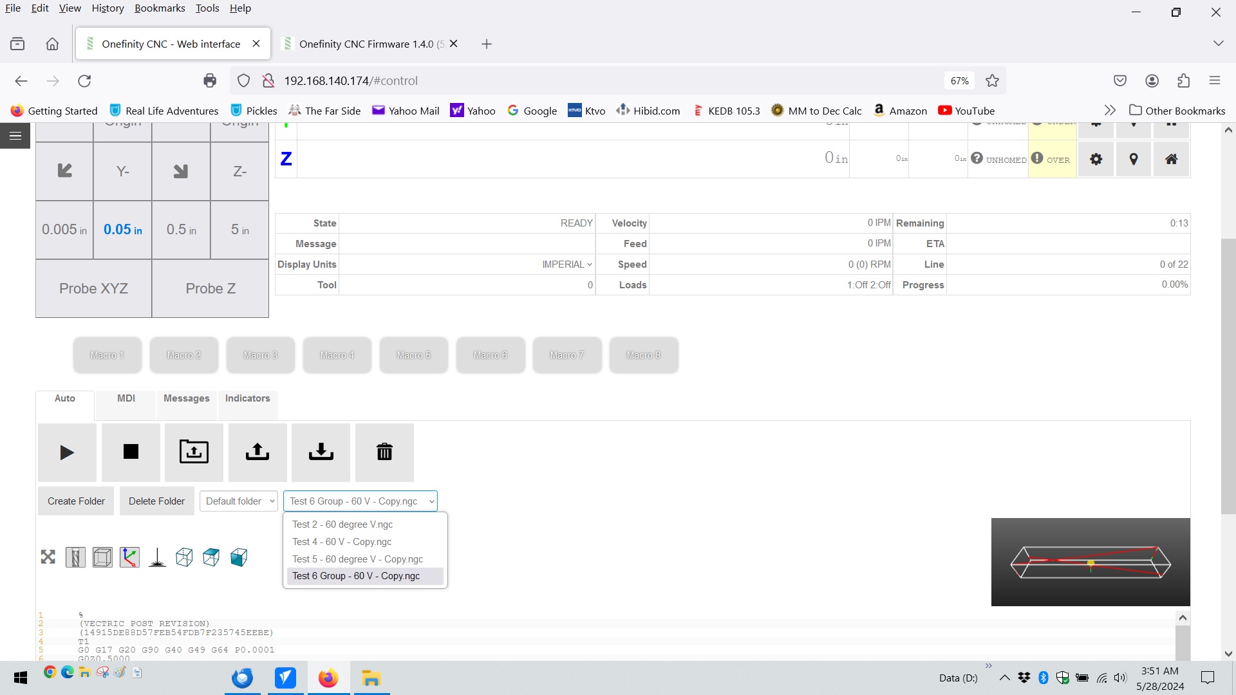Toggle bounding box display in viewer

pos(102,557)
